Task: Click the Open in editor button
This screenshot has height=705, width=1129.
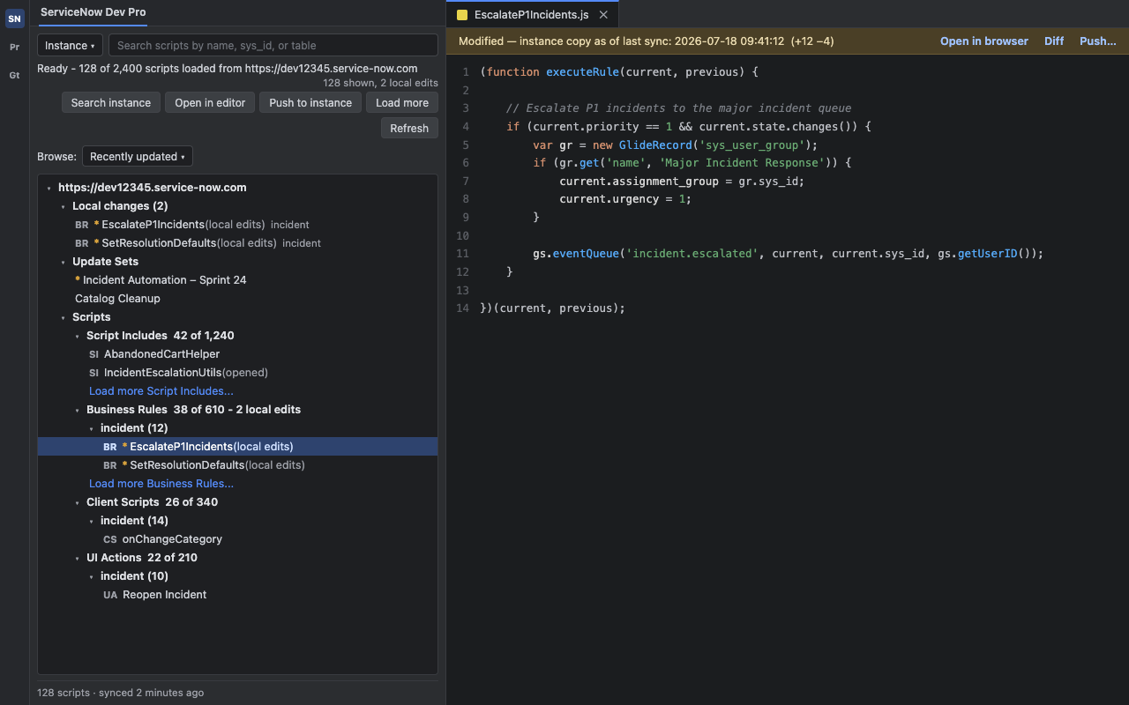Action: click(x=210, y=103)
